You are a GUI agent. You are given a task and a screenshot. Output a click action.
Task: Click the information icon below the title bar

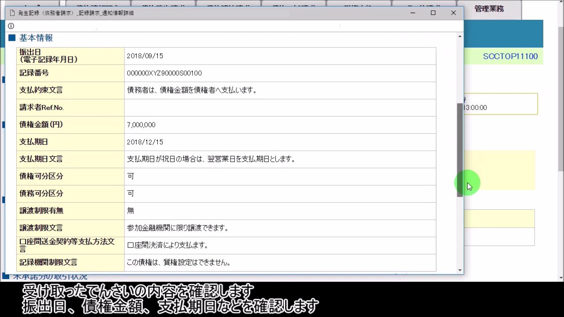[x=11, y=26]
